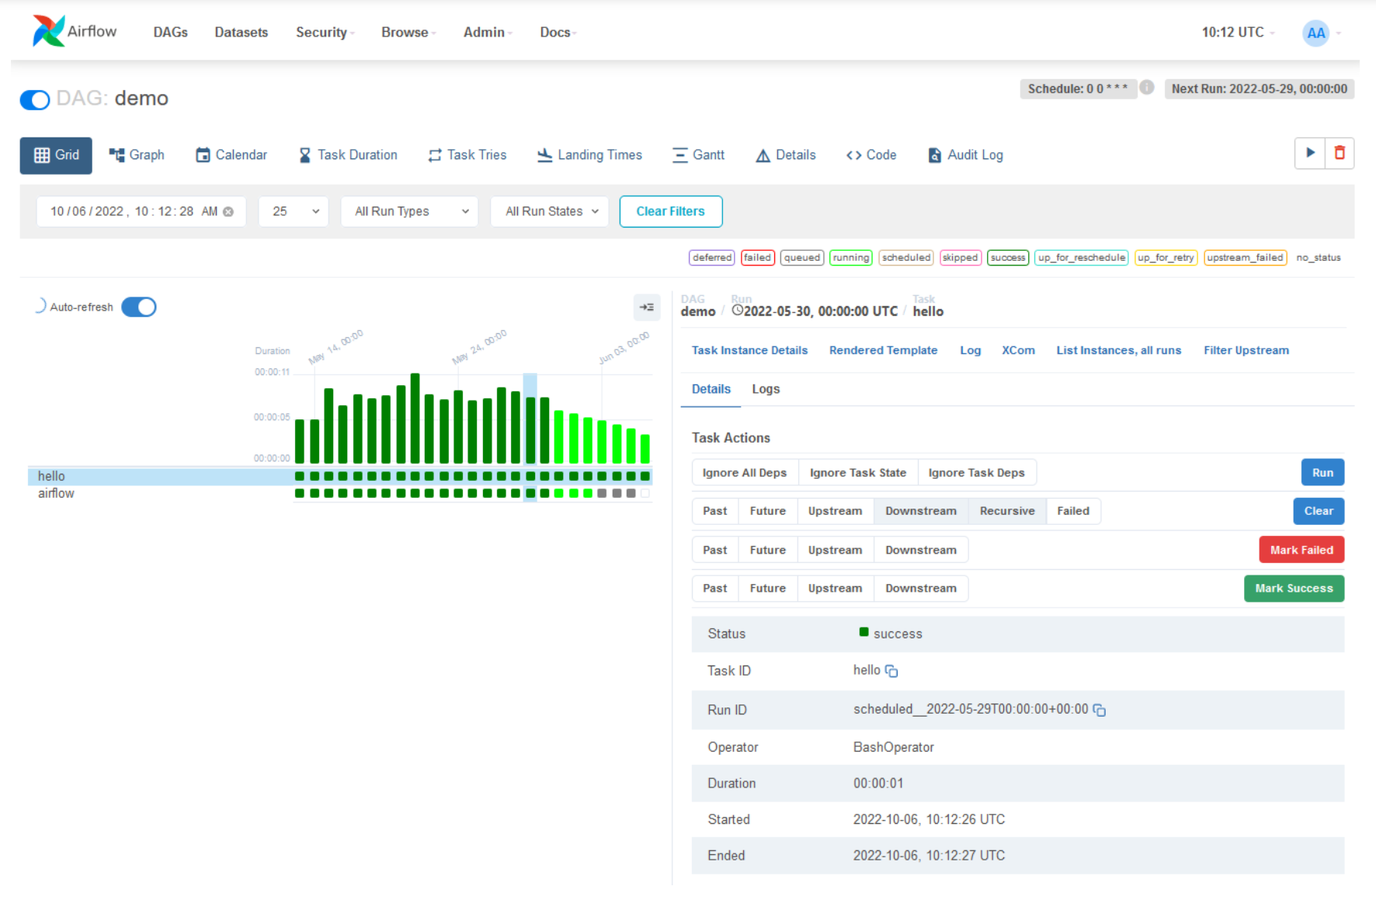The height and width of the screenshot is (907, 1376).
Task: Trigger the DAG with the play icon
Action: (x=1310, y=153)
